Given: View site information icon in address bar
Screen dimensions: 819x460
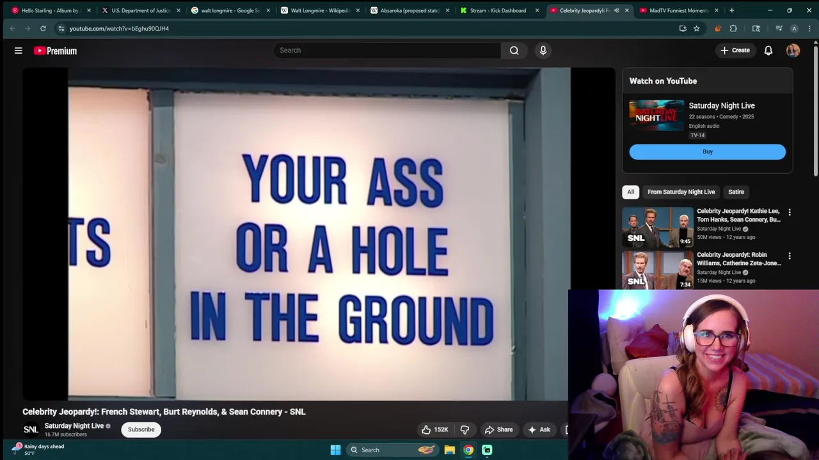Looking at the screenshot, I should (x=61, y=28).
